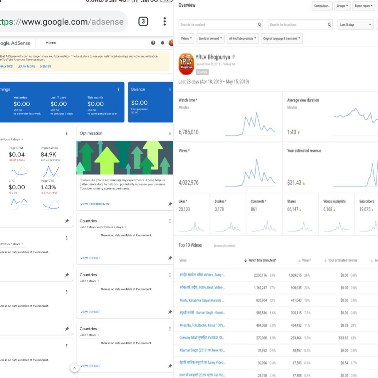Expand the Last 7 days vs previous dropdown in Countries
378x378 pixels.
pyautogui.click(x=103, y=227)
